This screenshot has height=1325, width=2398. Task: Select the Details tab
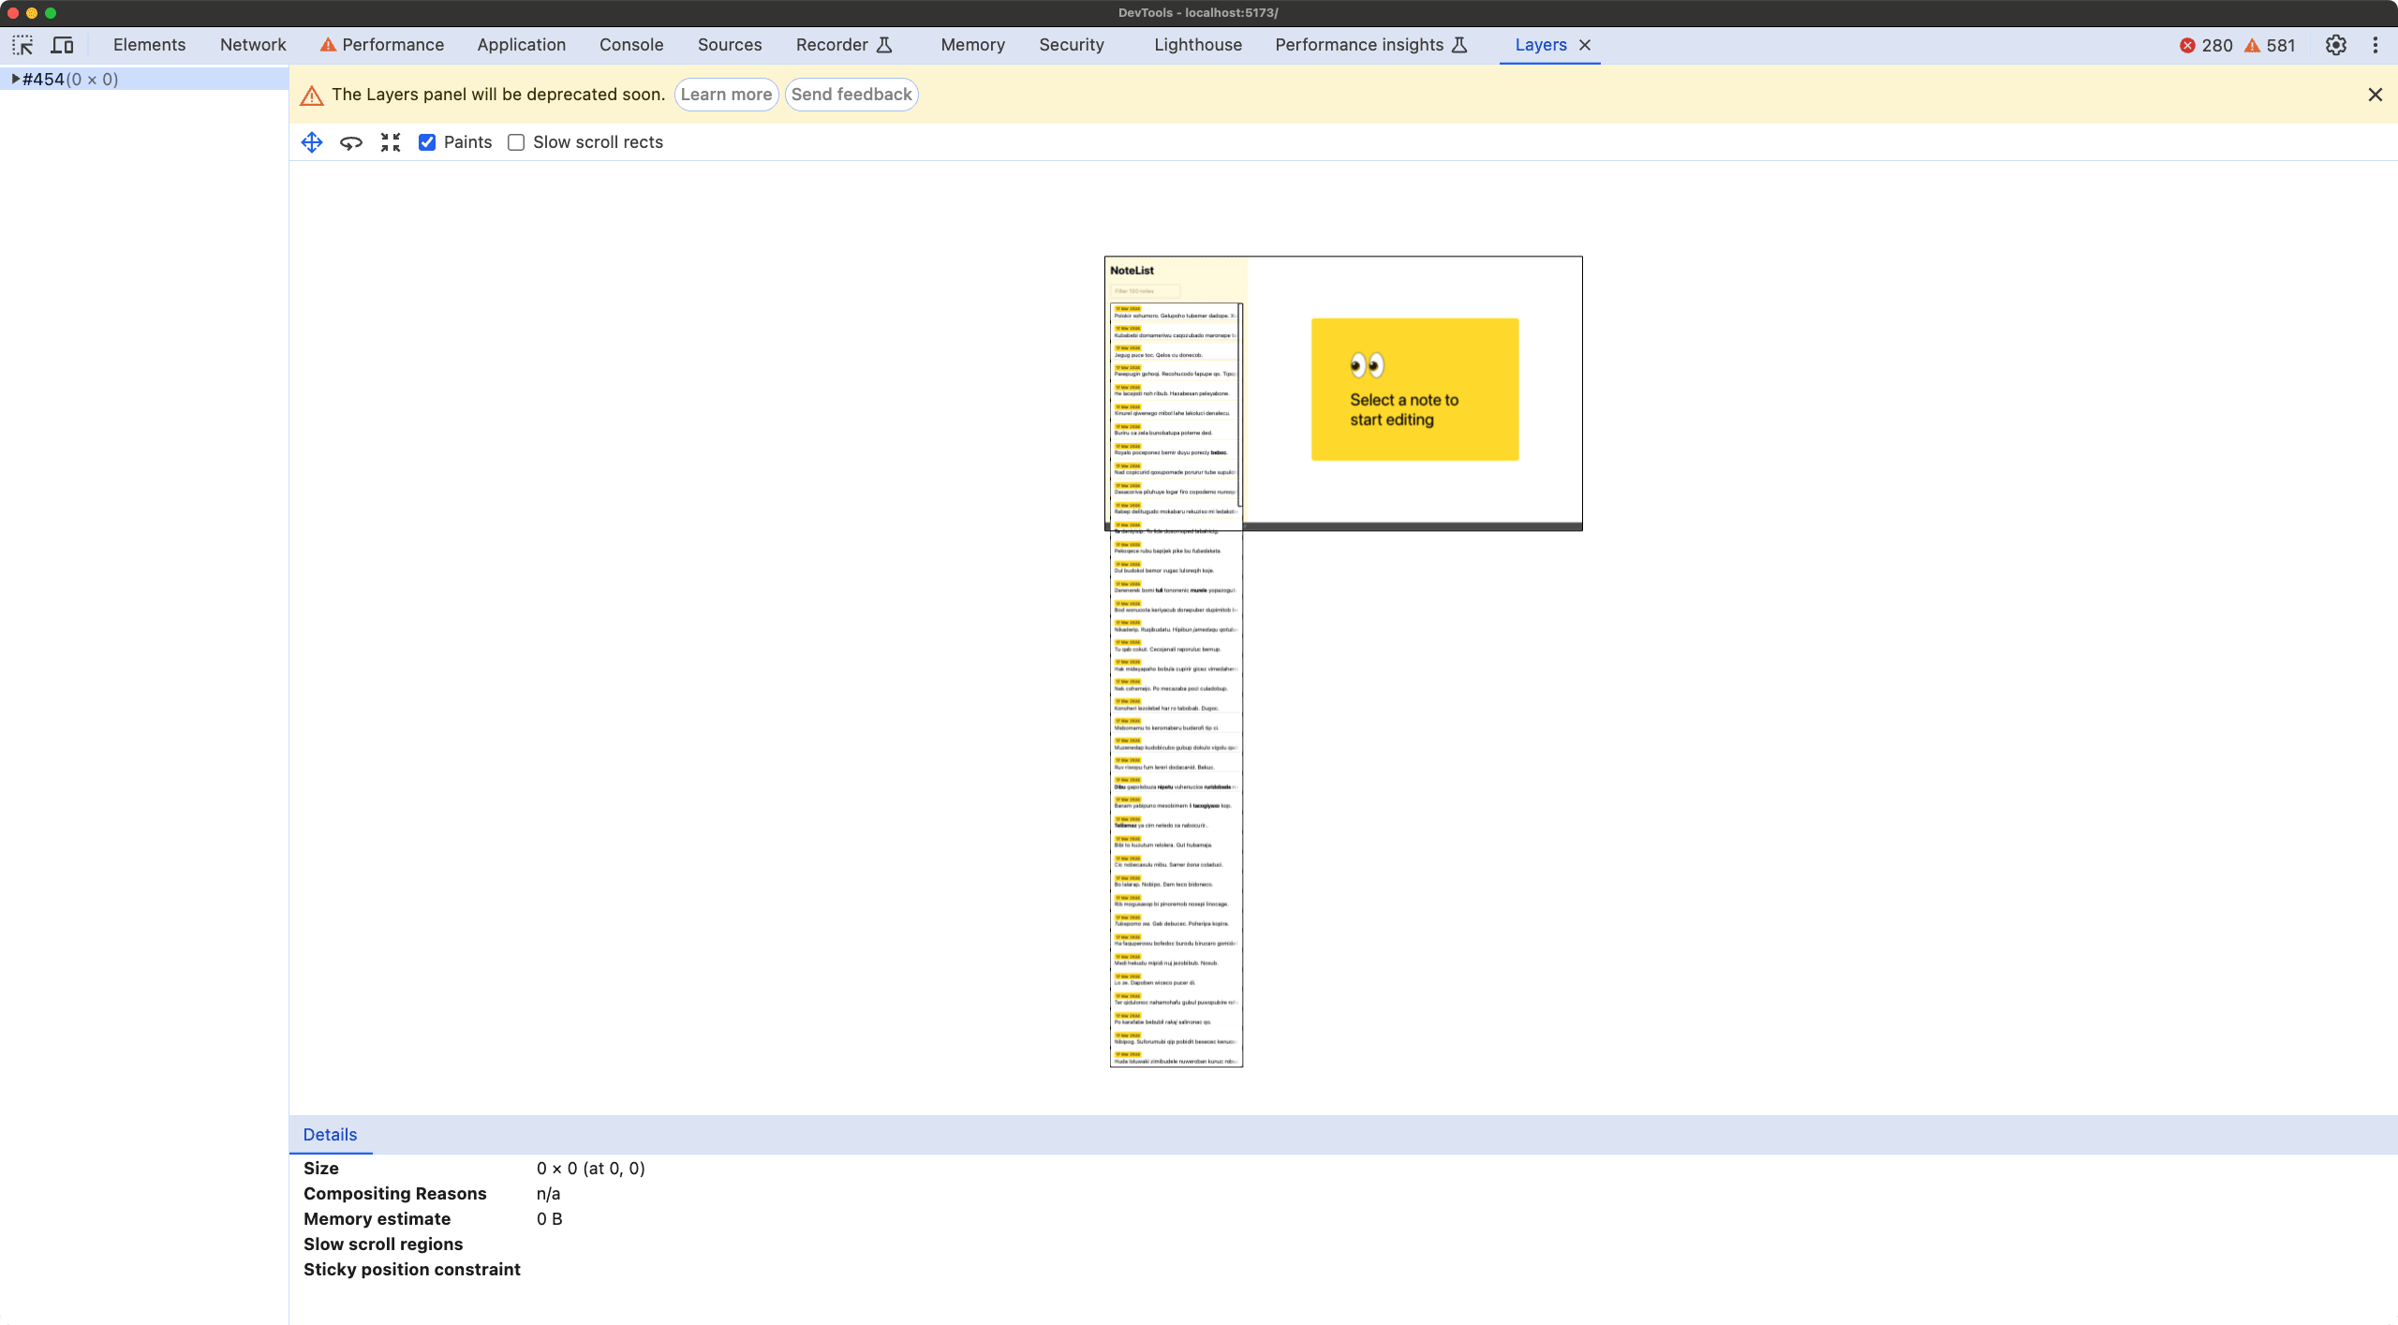pos(330,1135)
